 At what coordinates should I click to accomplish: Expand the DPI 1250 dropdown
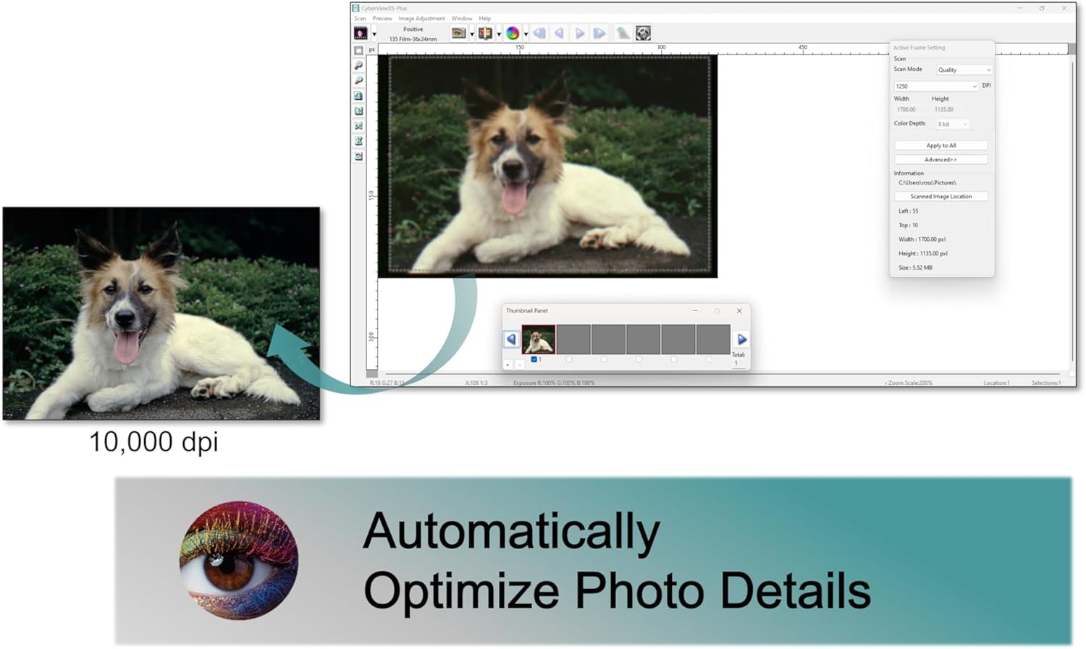click(935, 86)
